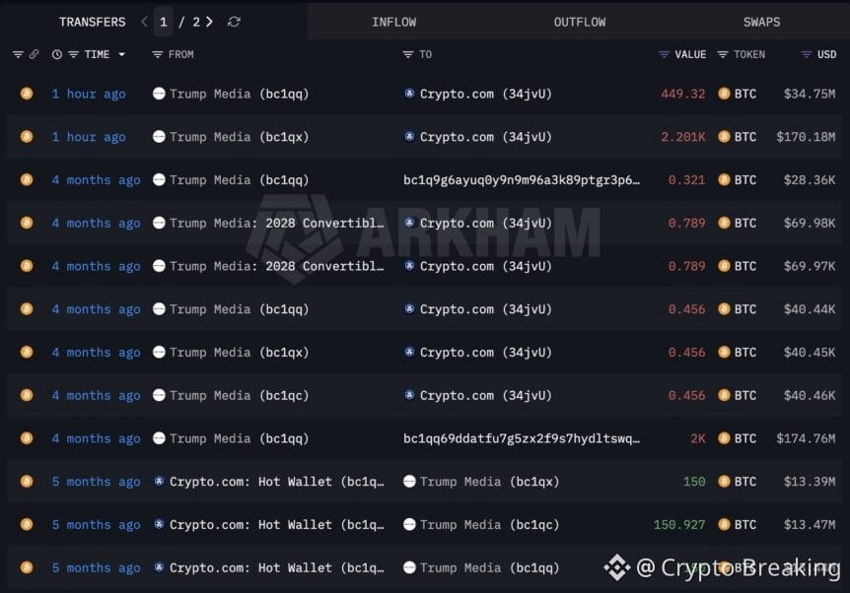850x593 pixels.
Task: Click the clock icon beside TIME
Action: (57, 54)
